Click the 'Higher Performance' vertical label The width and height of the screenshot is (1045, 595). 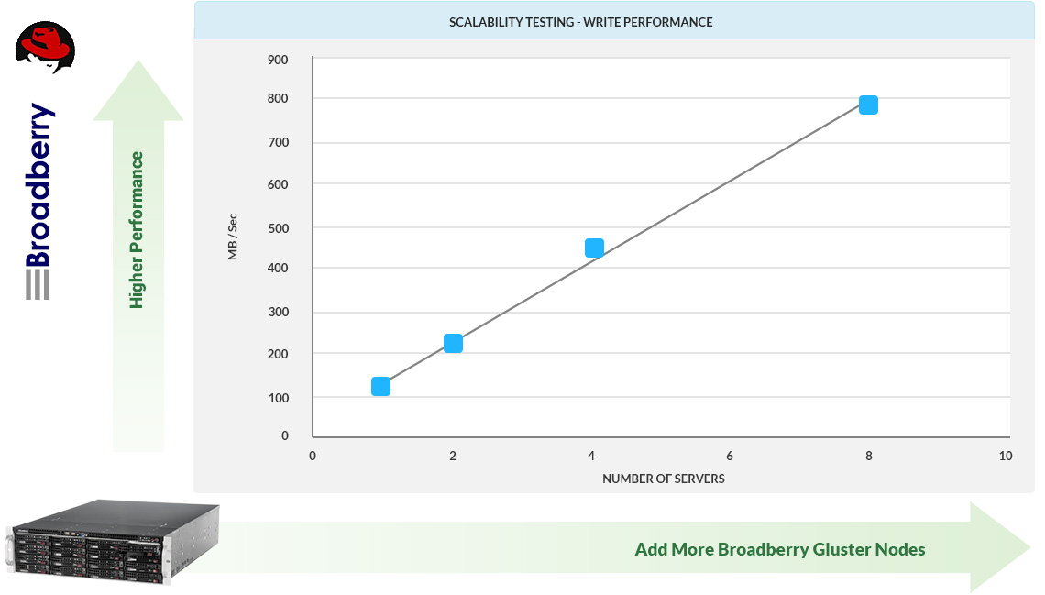(137, 230)
